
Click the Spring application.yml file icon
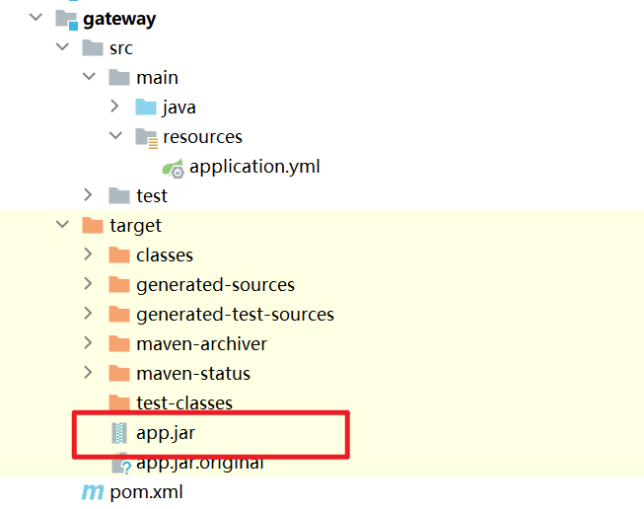coord(174,167)
